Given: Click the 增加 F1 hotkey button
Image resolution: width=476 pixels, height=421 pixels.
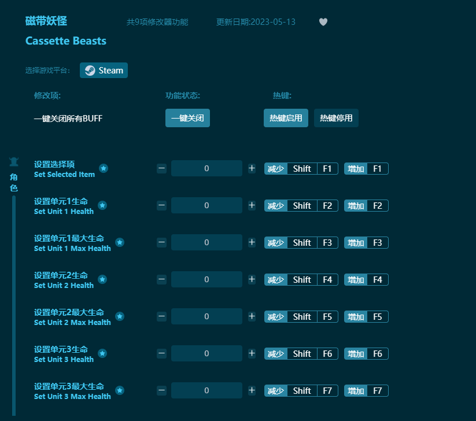Looking at the screenshot, I should tap(366, 168).
